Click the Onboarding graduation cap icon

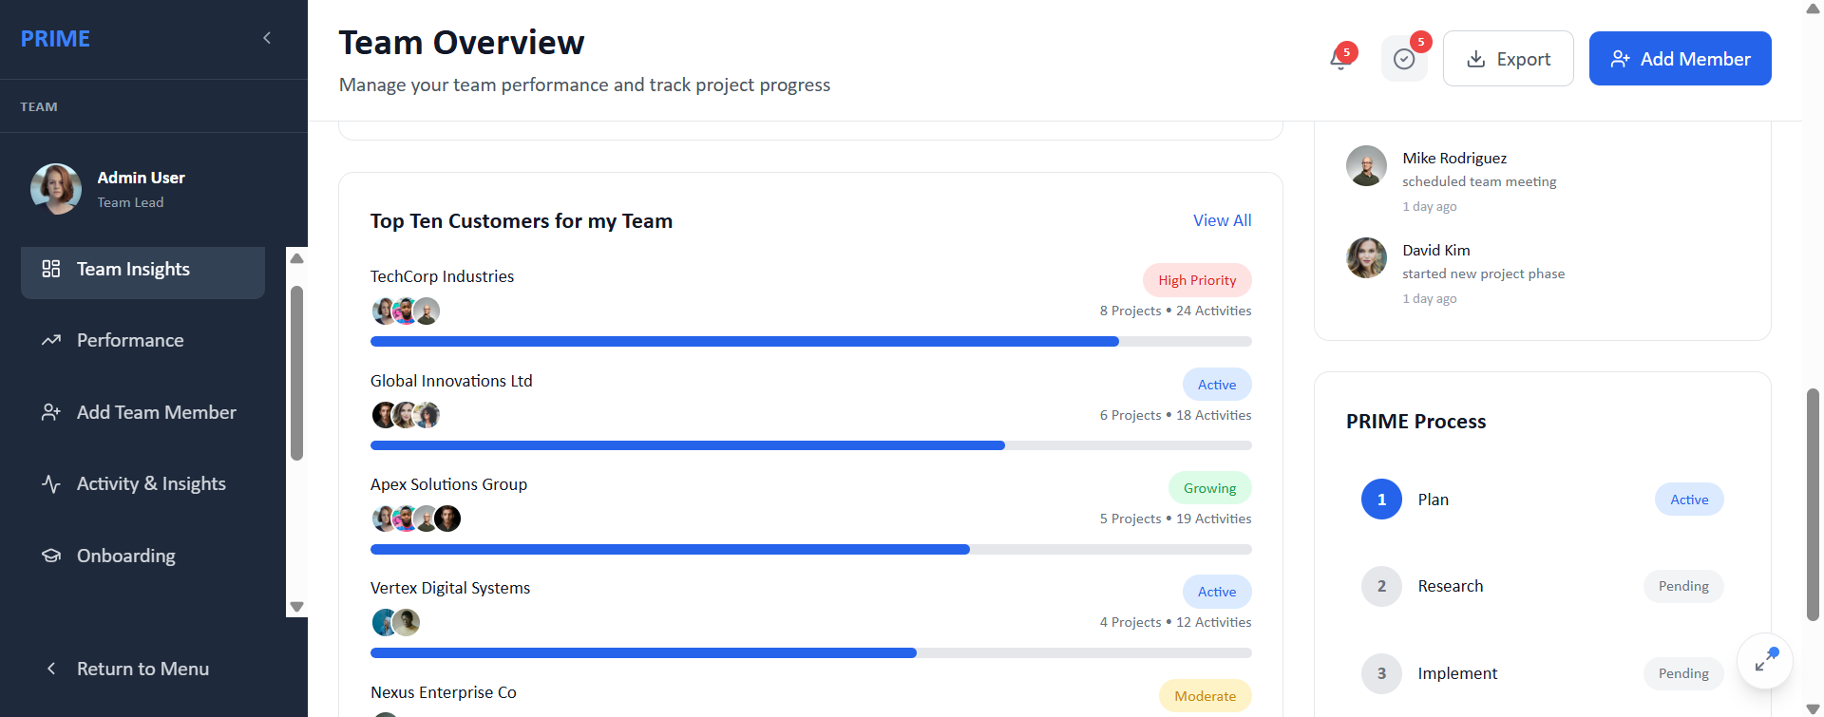pos(51,556)
